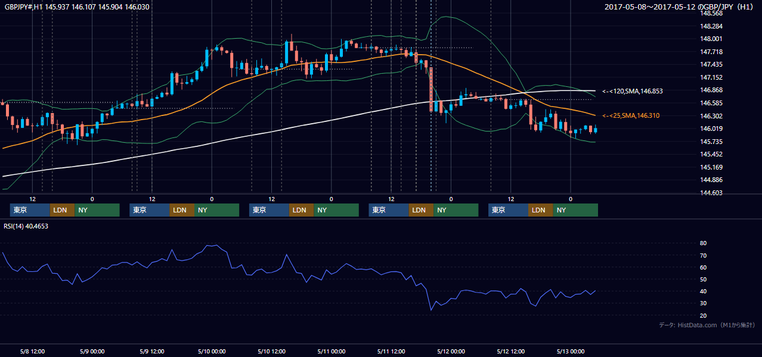
Task: Select the 5/11 12:00 date label
Action: [391, 352]
